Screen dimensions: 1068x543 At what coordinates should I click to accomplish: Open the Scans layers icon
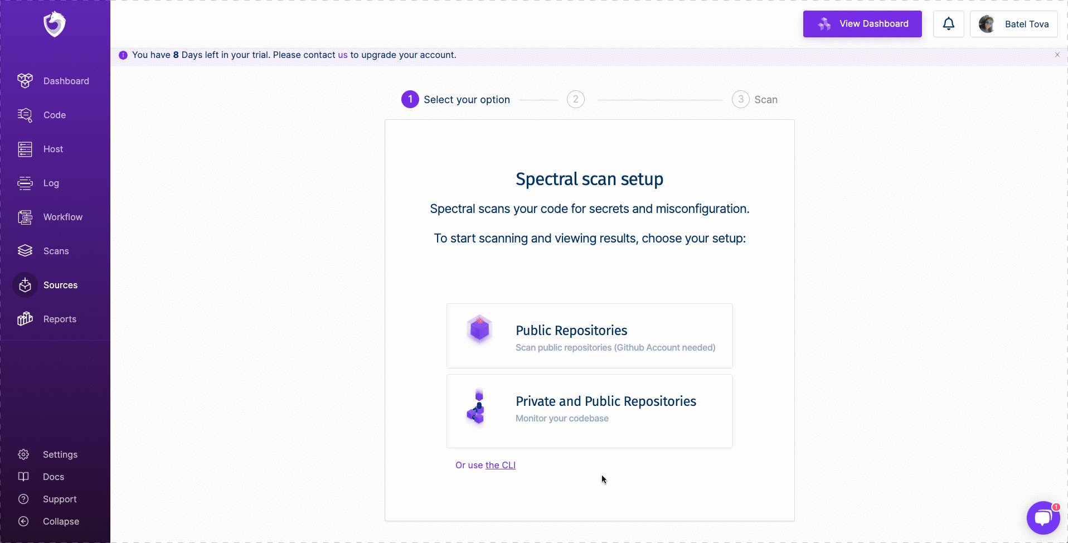pos(25,251)
